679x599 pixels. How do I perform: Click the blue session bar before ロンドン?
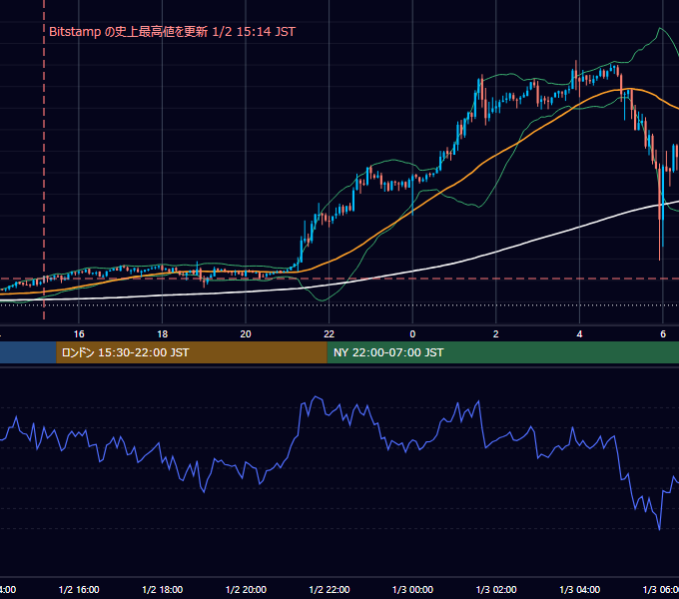pyautogui.click(x=28, y=352)
